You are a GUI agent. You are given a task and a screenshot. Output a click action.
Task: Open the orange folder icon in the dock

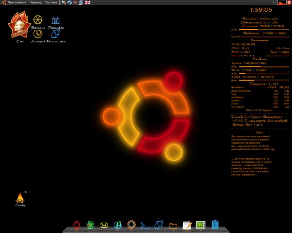coord(173,225)
